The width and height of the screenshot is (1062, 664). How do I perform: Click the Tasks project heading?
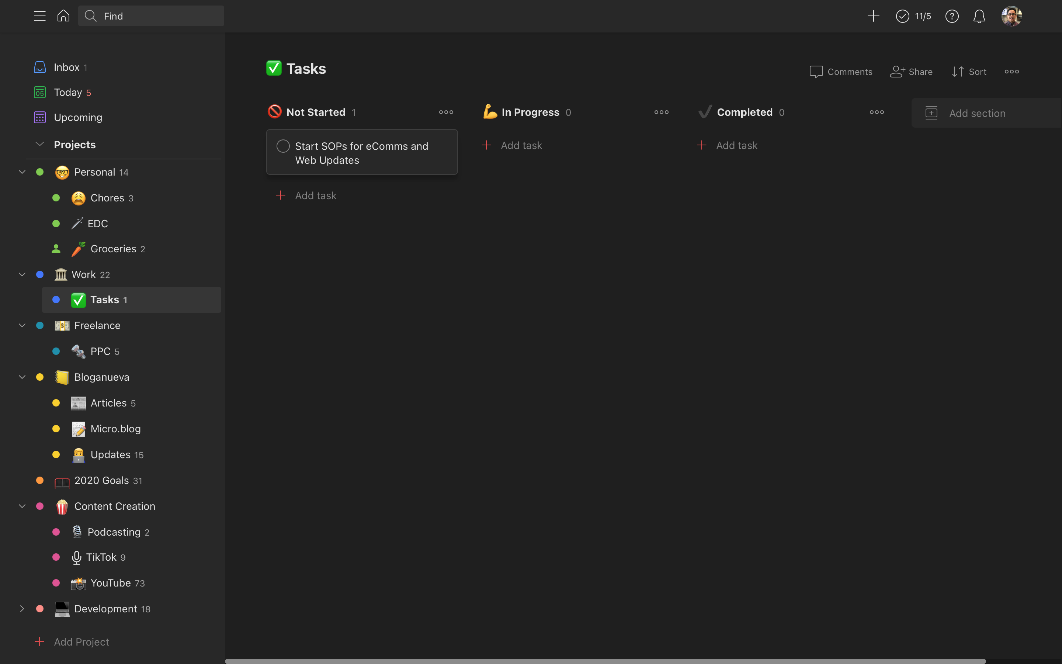tap(306, 69)
